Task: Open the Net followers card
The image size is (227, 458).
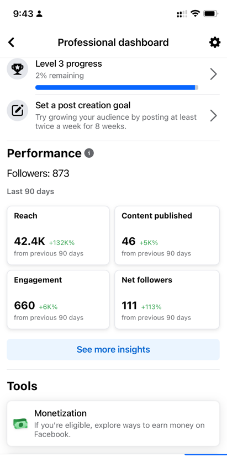Action: click(167, 300)
